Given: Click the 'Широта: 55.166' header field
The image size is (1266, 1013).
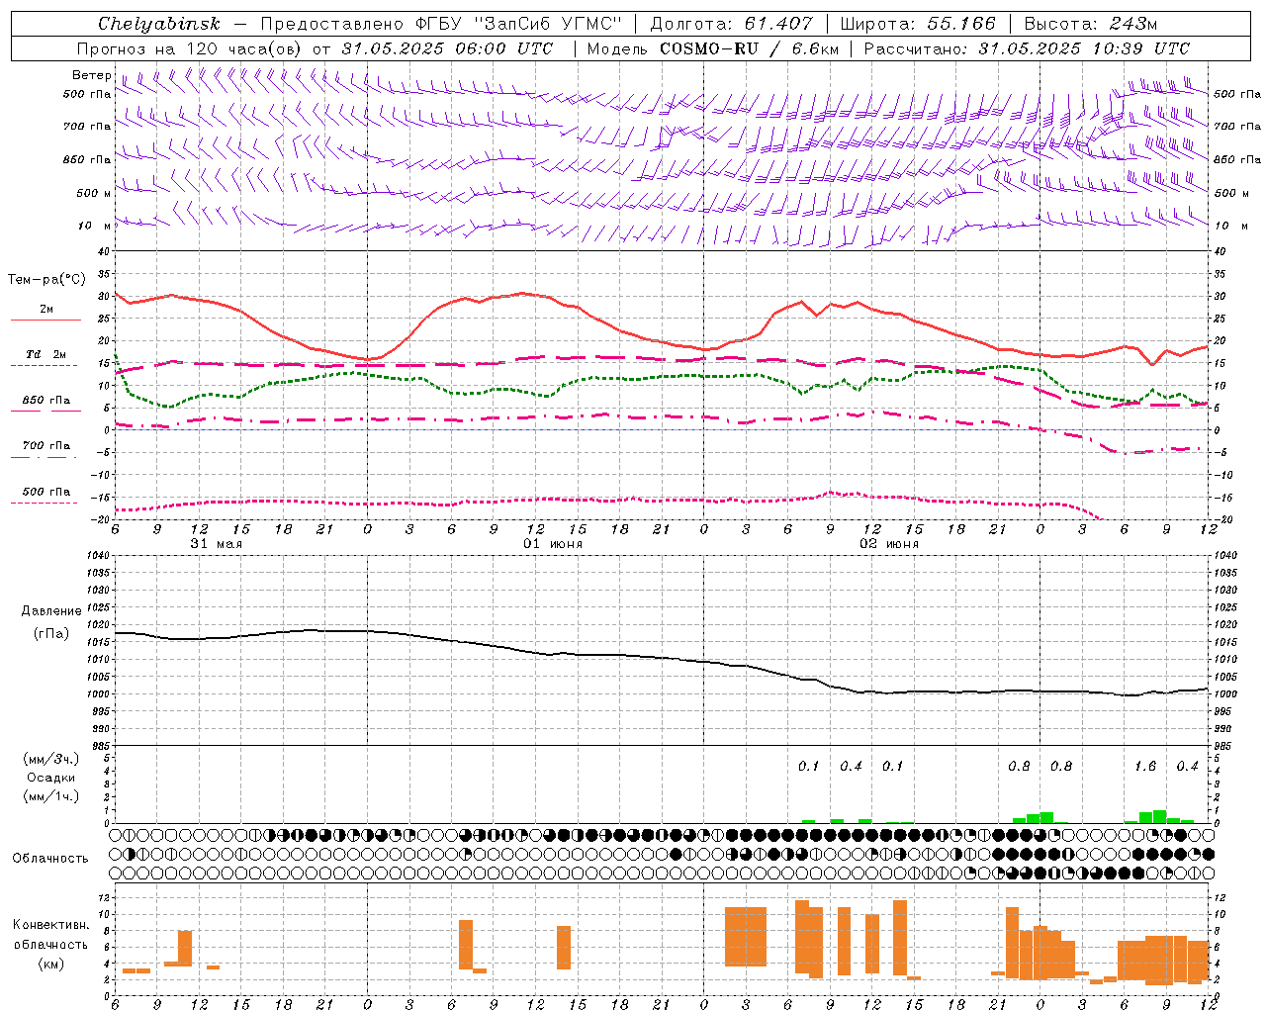Looking at the screenshot, I should point(917,24).
